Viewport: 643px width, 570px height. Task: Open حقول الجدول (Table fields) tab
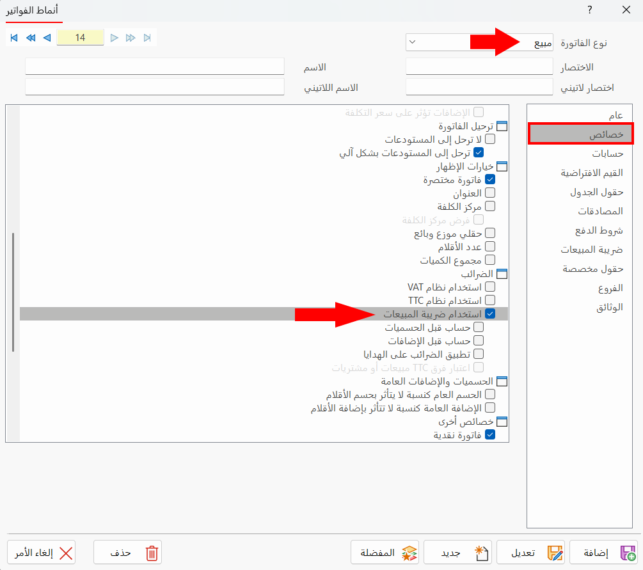[580, 192]
